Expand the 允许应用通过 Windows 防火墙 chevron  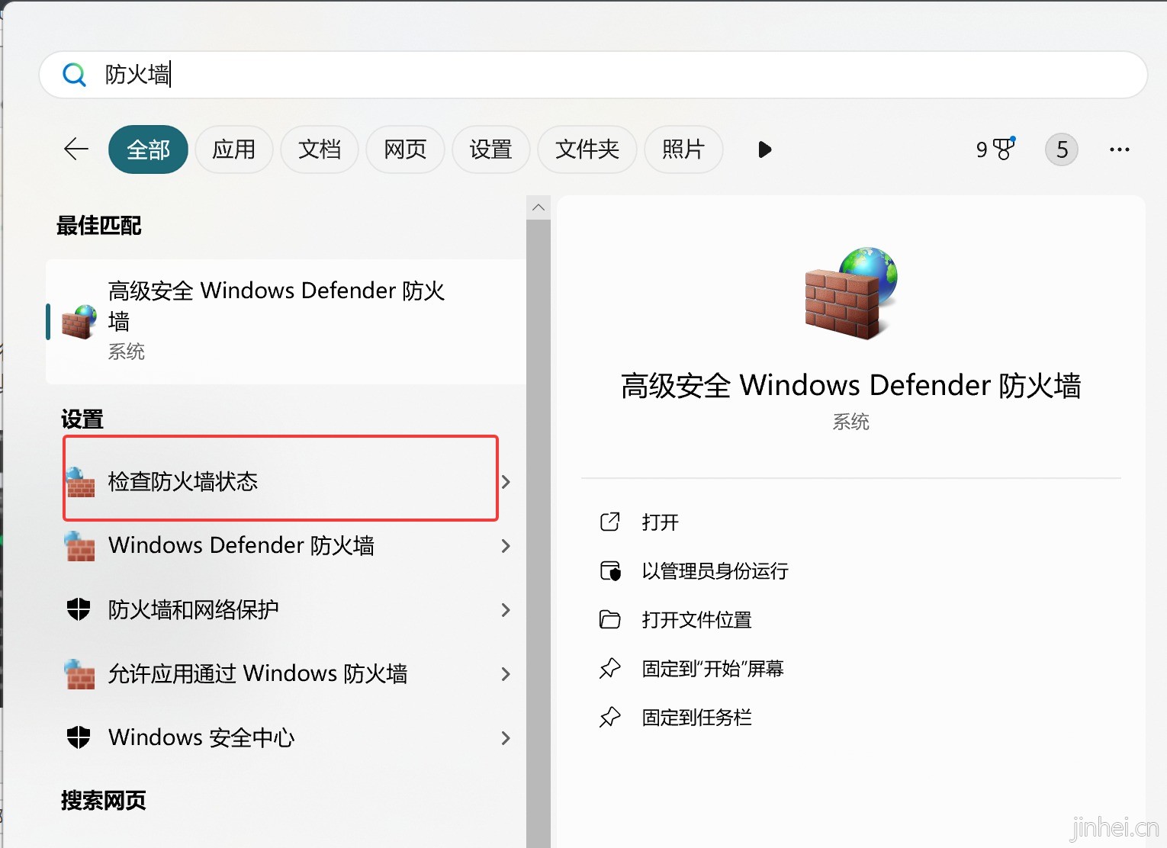pyautogui.click(x=506, y=674)
